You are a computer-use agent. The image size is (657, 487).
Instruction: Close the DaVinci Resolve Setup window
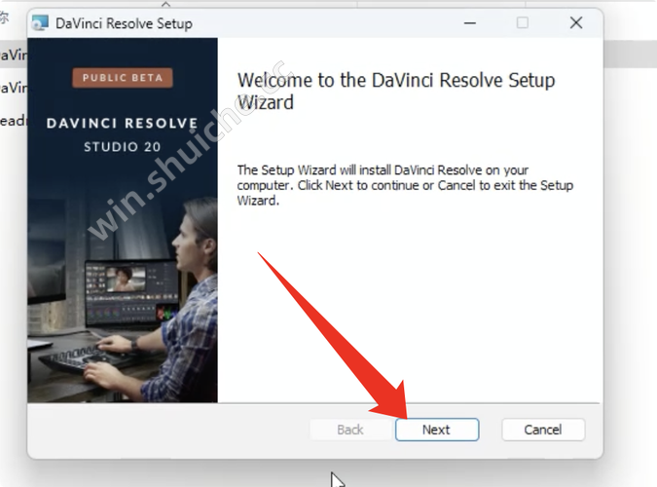pyautogui.click(x=576, y=22)
